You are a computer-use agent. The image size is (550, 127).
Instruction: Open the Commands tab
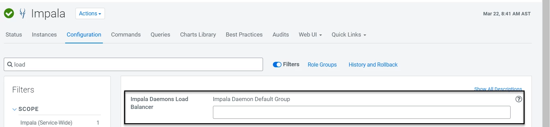coord(126,34)
